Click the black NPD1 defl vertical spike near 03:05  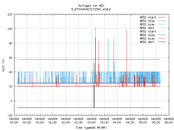coord(94,85)
